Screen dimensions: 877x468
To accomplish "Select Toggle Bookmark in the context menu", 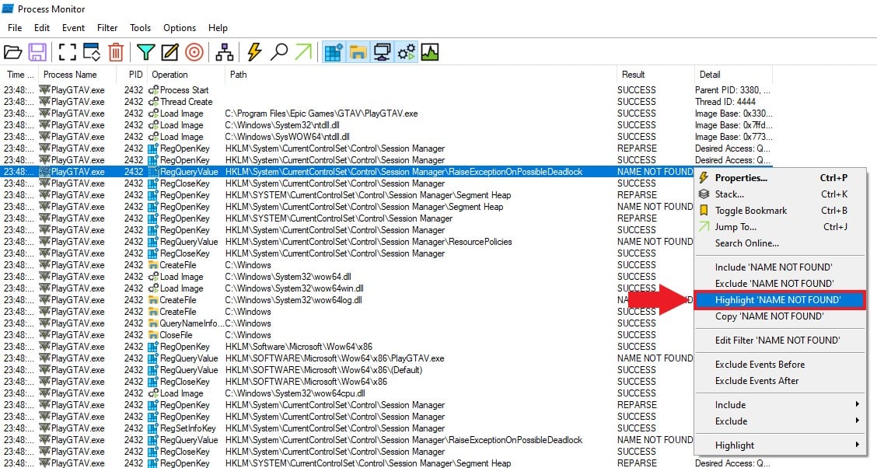I will coord(781,210).
